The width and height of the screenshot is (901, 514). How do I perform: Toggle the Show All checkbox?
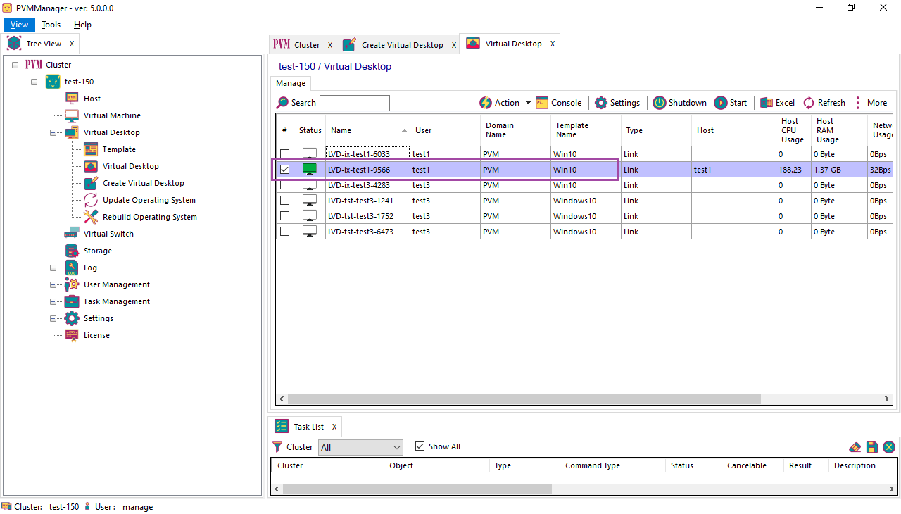[x=420, y=446]
